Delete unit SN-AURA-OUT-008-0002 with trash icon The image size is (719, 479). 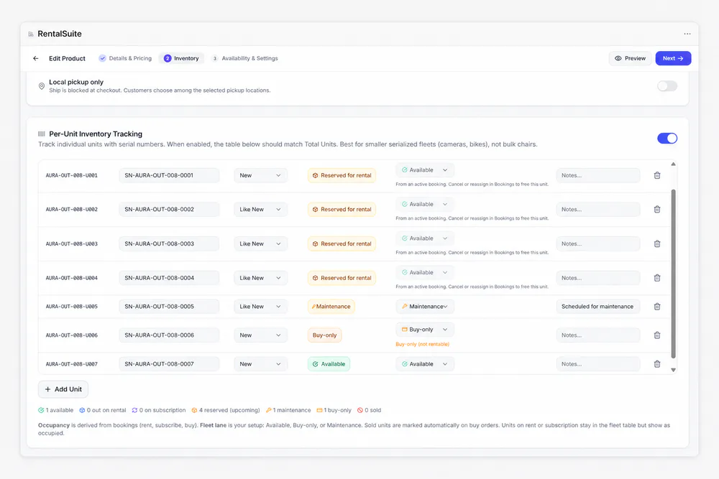[x=656, y=209]
